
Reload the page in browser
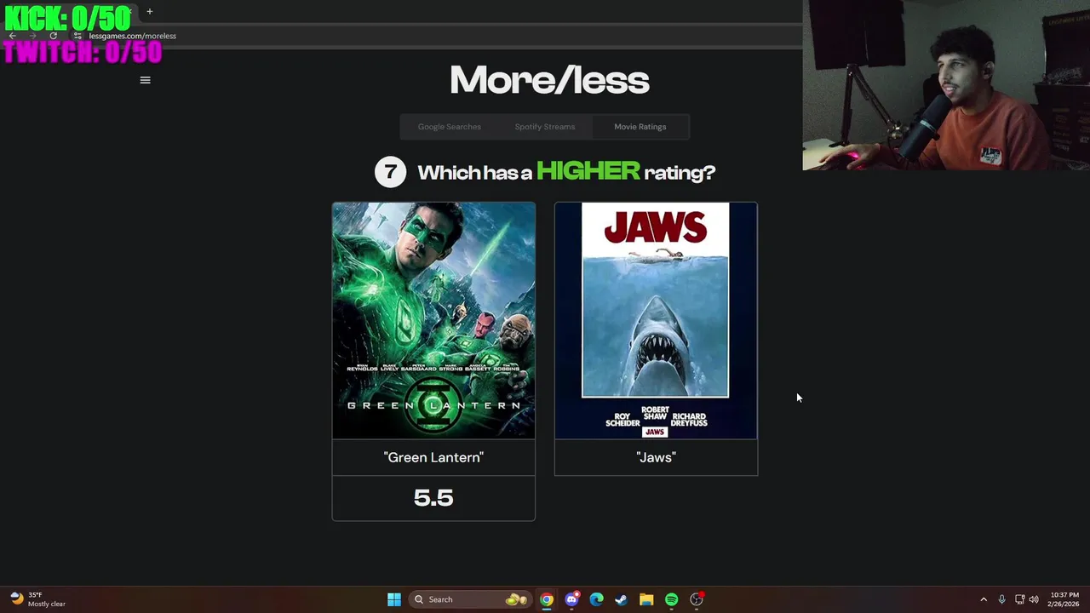click(x=53, y=36)
